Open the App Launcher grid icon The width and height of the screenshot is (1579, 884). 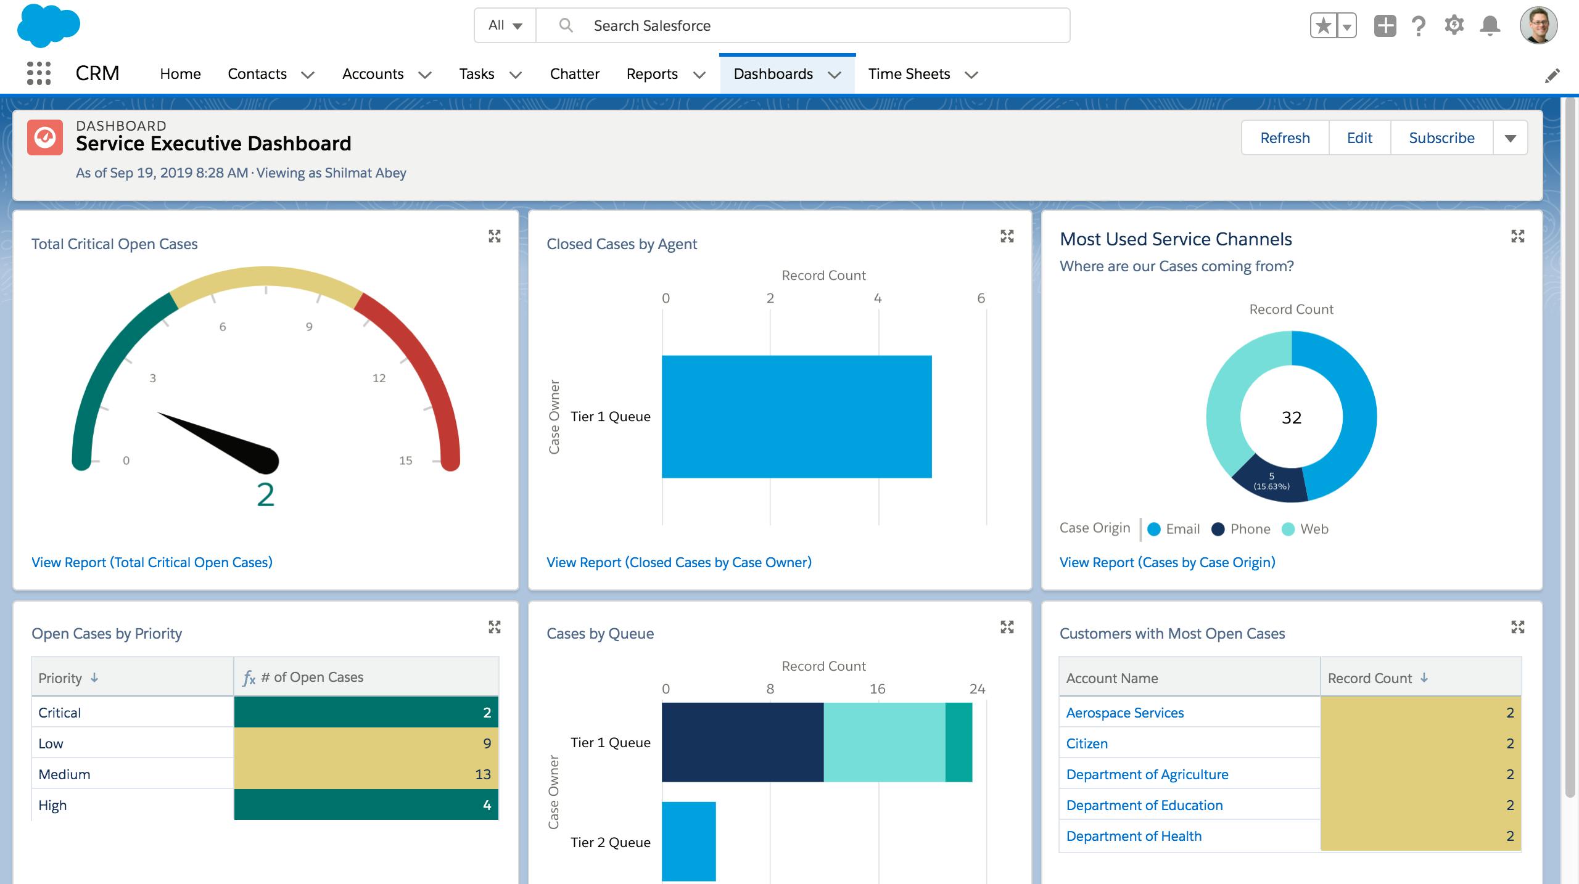[39, 73]
